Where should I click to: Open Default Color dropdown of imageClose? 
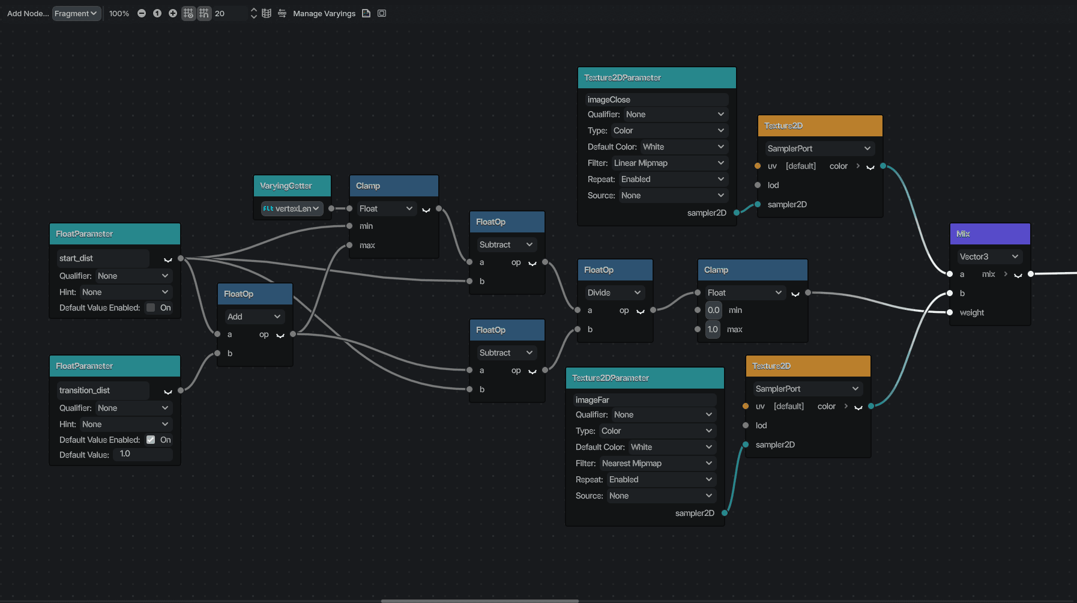point(684,147)
